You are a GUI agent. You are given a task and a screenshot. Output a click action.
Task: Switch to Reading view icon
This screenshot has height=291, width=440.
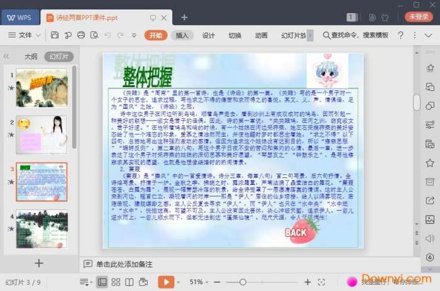click(x=129, y=282)
